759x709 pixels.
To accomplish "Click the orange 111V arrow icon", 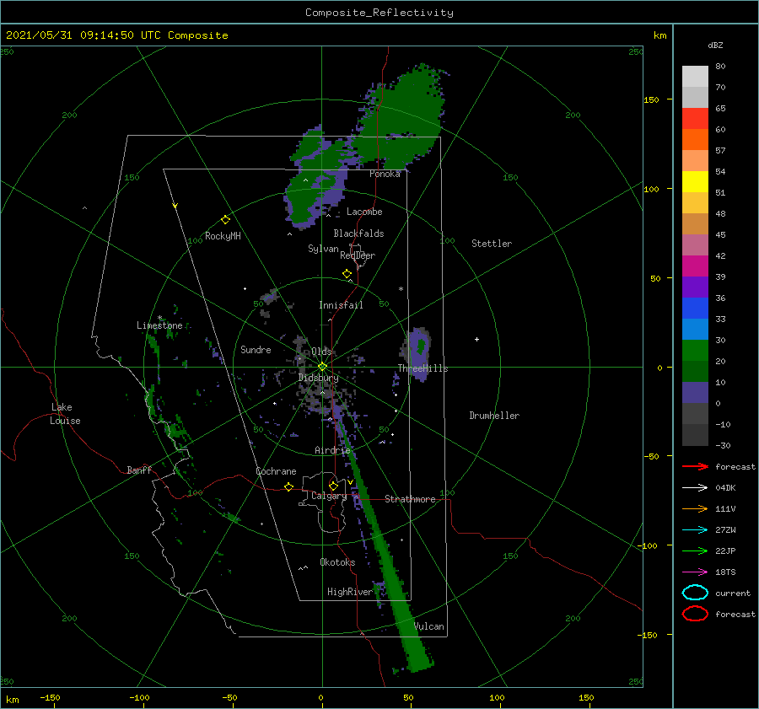I will (x=695, y=508).
